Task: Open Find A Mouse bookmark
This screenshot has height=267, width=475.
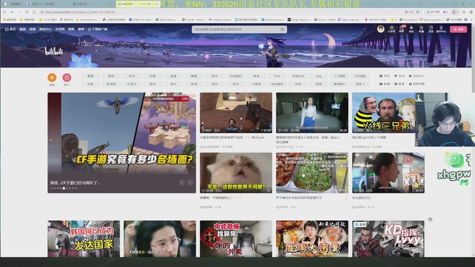Action: (167, 20)
